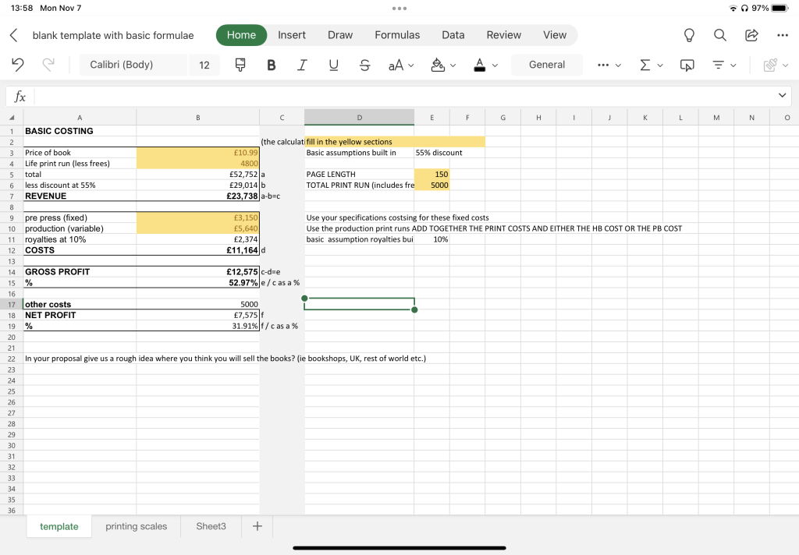Select the 4800 life print run cell
The image size is (799, 555).
(x=198, y=163)
